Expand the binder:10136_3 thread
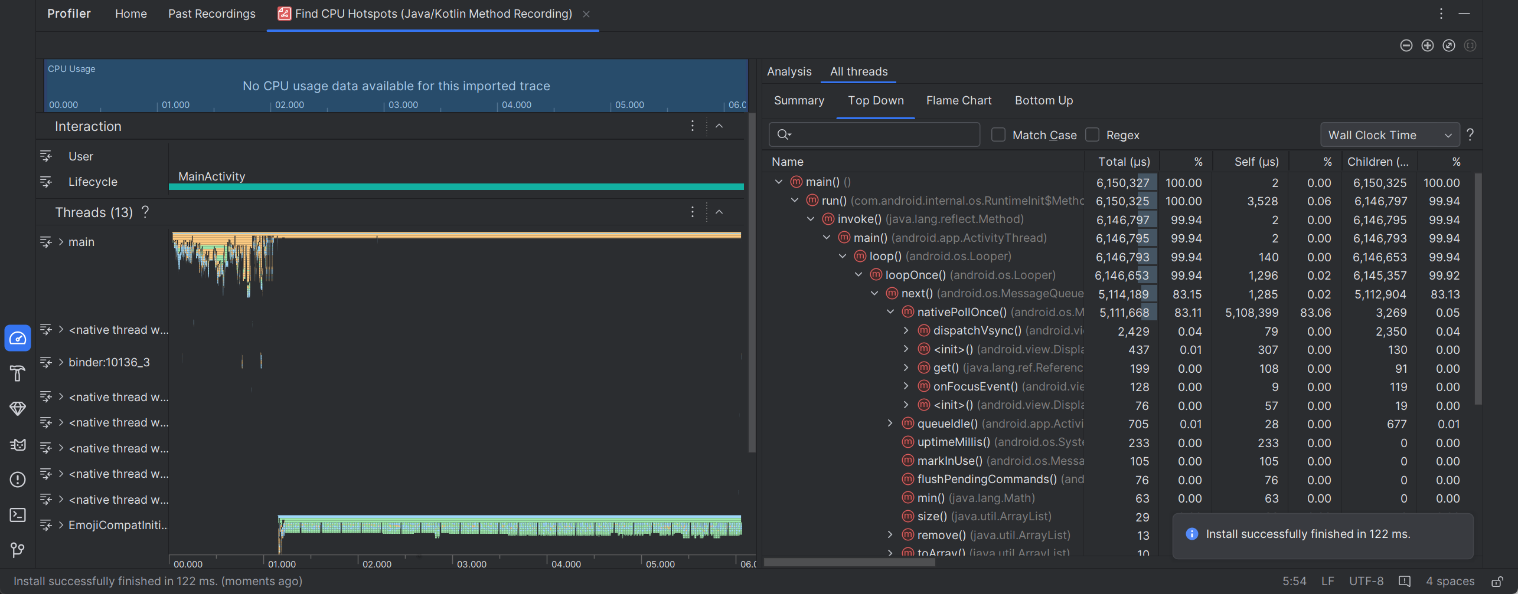This screenshot has width=1518, height=594. point(61,362)
